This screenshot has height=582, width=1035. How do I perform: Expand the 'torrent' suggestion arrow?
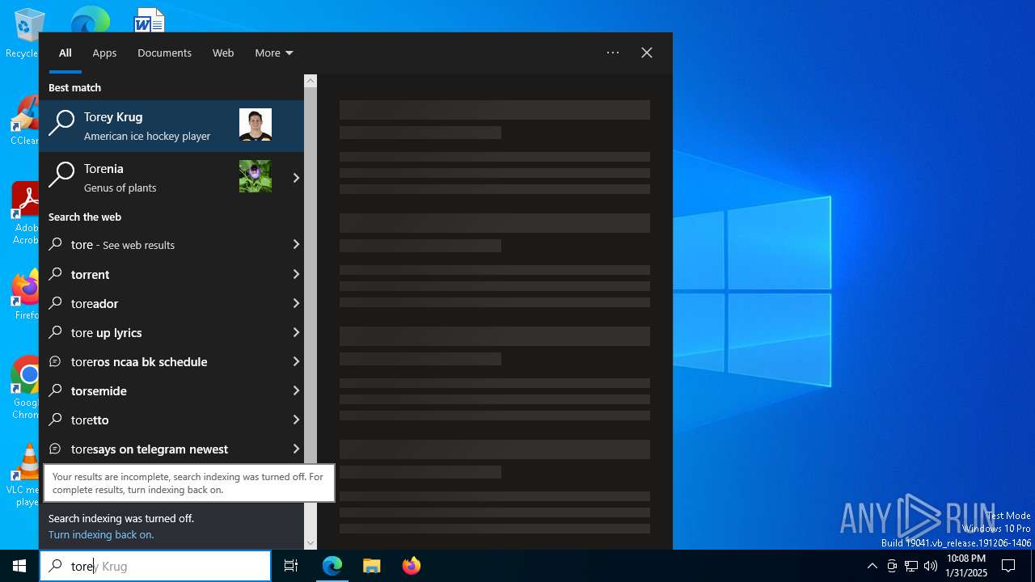[296, 274]
